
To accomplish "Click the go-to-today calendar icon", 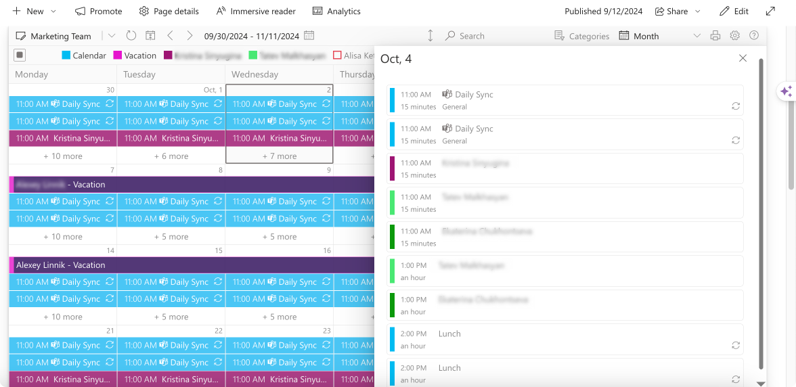I will [x=150, y=35].
